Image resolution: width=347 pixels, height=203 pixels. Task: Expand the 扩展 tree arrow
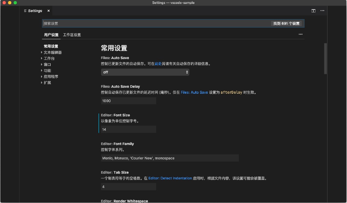[41, 82]
